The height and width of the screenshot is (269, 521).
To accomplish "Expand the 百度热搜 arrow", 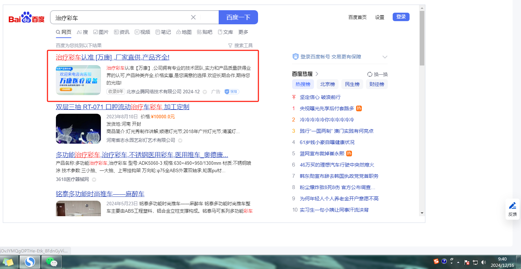I will coord(317,74).
